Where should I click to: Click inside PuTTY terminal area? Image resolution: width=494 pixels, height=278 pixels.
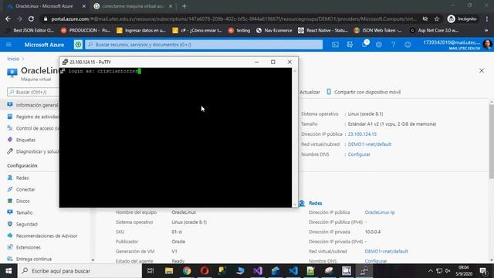175,137
